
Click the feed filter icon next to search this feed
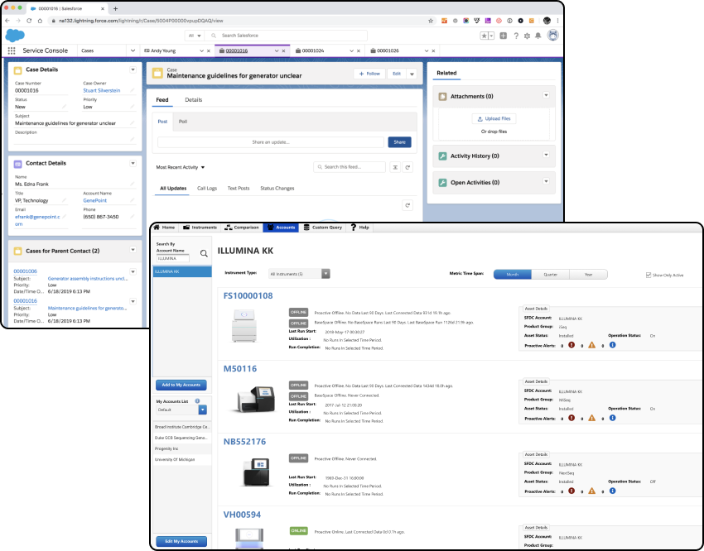point(394,167)
